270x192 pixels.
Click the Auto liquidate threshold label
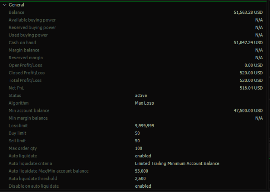(33, 179)
